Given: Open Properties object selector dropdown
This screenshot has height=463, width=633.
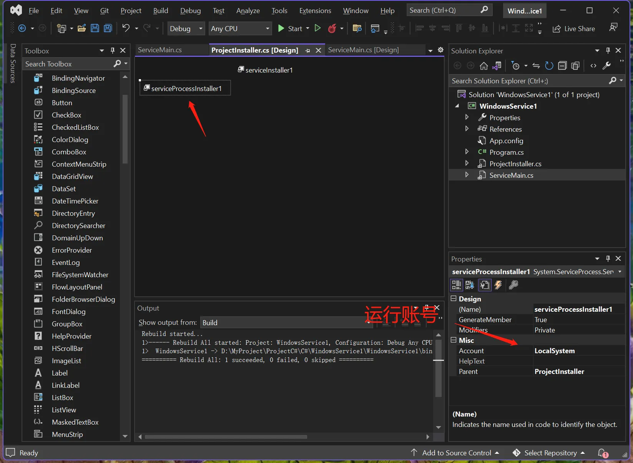Looking at the screenshot, I should 620,271.
